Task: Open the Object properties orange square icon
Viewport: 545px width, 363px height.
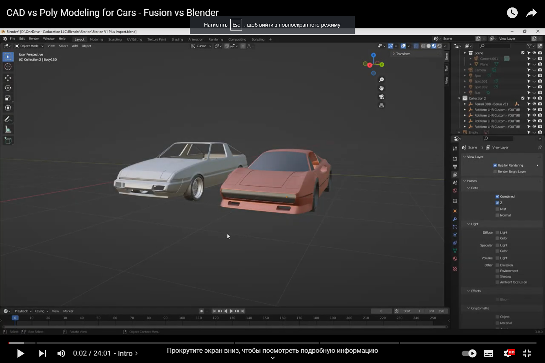Action: tap(455, 211)
